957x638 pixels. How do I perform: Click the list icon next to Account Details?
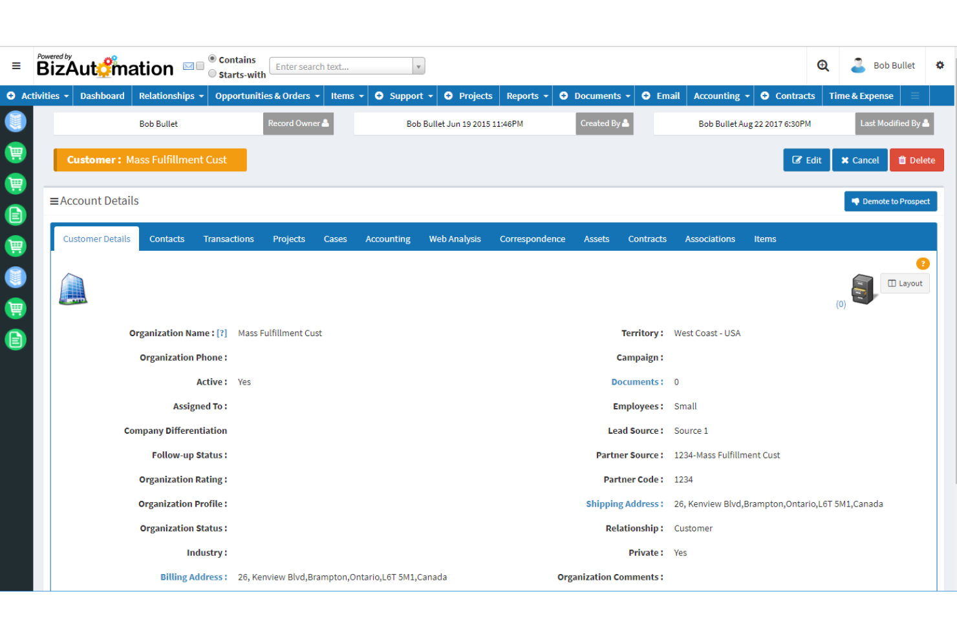coord(54,200)
